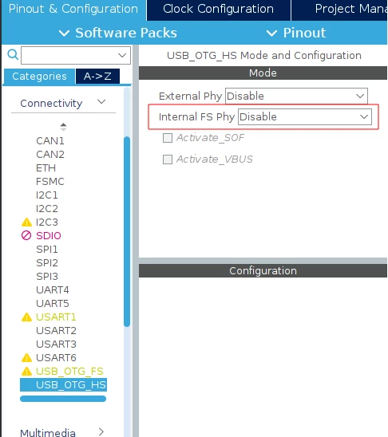Select I2C3 peripheral
Viewport: 388px width, 437px height.
click(47, 222)
